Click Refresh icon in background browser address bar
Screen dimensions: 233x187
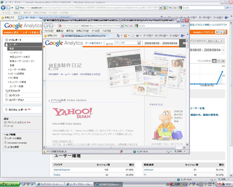coord(170,8)
